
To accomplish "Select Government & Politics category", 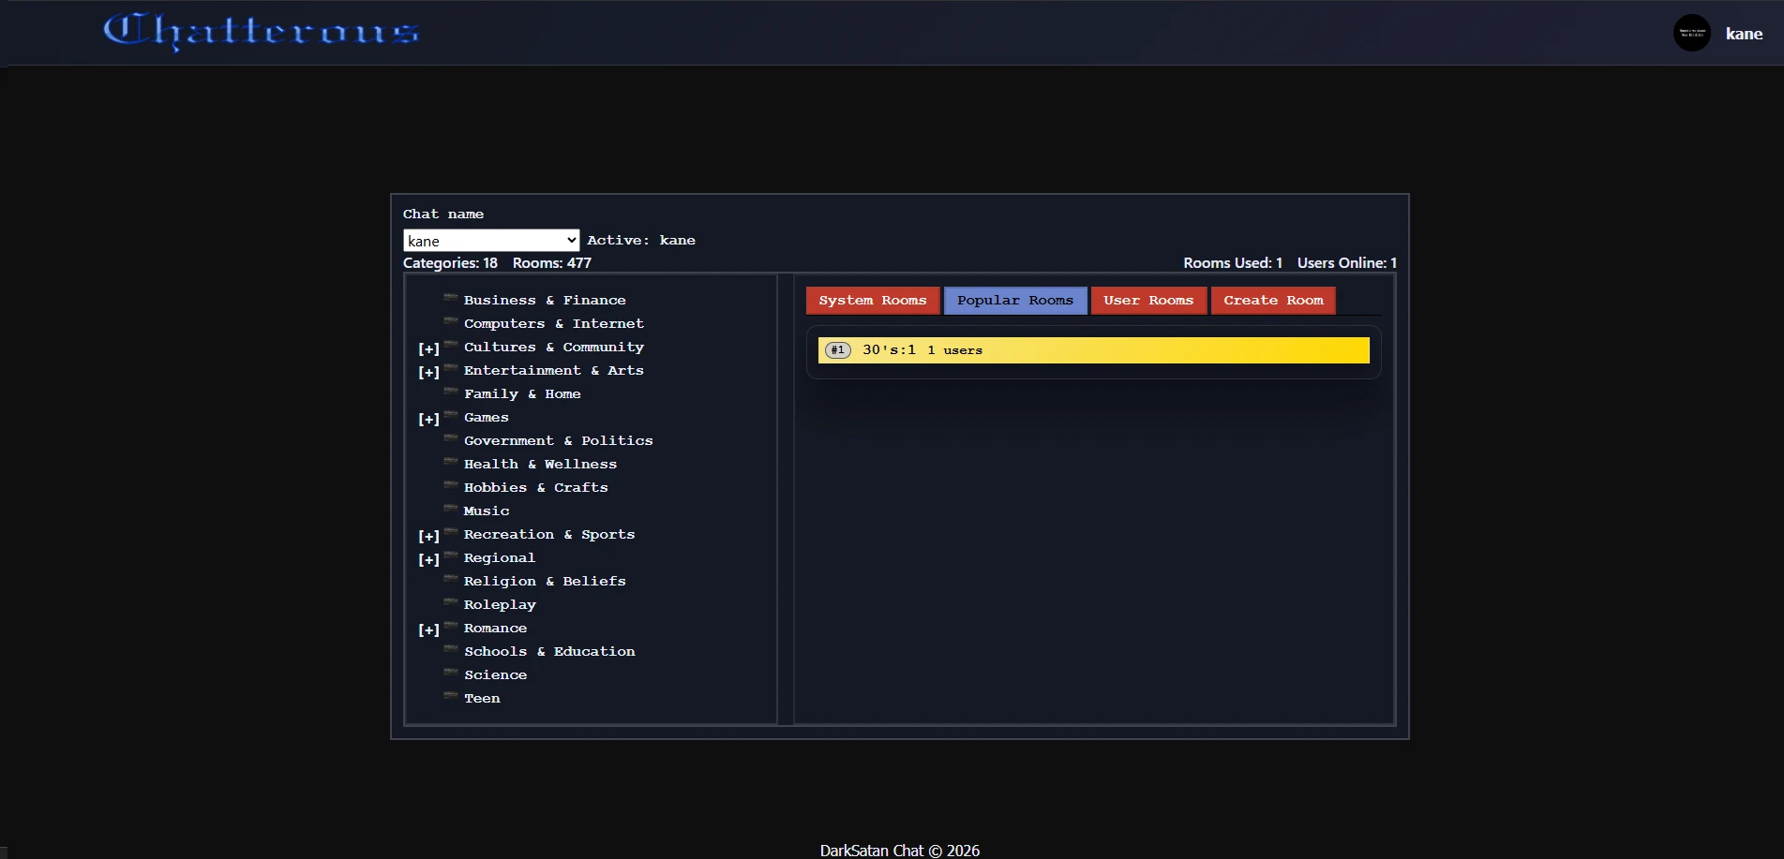I will click(x=558, y=441).
